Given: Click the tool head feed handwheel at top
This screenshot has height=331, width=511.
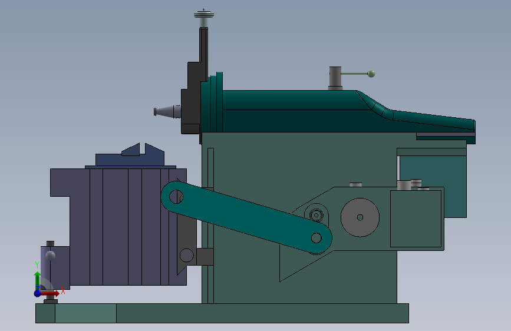Looking at the screenshot, I should (x=204, y=15).
